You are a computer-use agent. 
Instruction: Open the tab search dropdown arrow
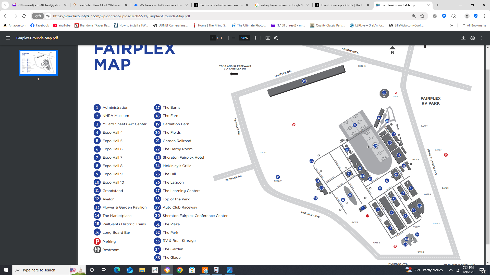point(5,5)
